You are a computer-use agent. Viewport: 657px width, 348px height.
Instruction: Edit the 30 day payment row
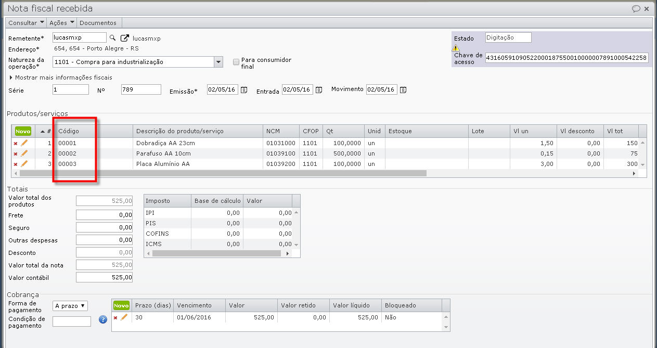[124, 317]
